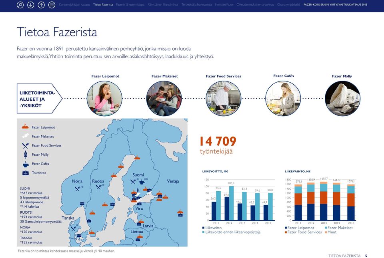The width and height of the screenshot is (384, 258).
Task: Click the Fazer Makeiset chart legend swatch
Action: click(326, 228)
